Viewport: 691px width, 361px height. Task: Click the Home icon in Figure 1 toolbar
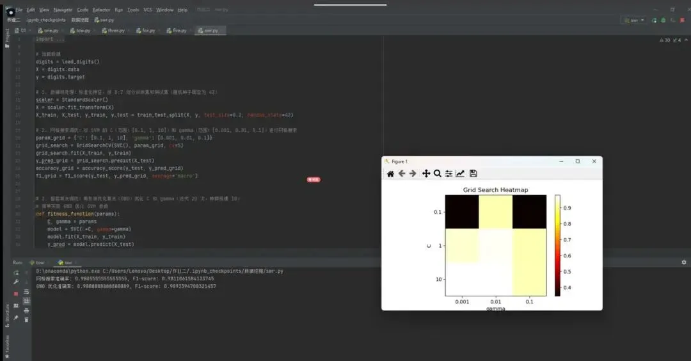pos(390,173)
